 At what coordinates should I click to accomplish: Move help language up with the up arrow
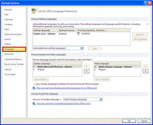click(146, 67)
